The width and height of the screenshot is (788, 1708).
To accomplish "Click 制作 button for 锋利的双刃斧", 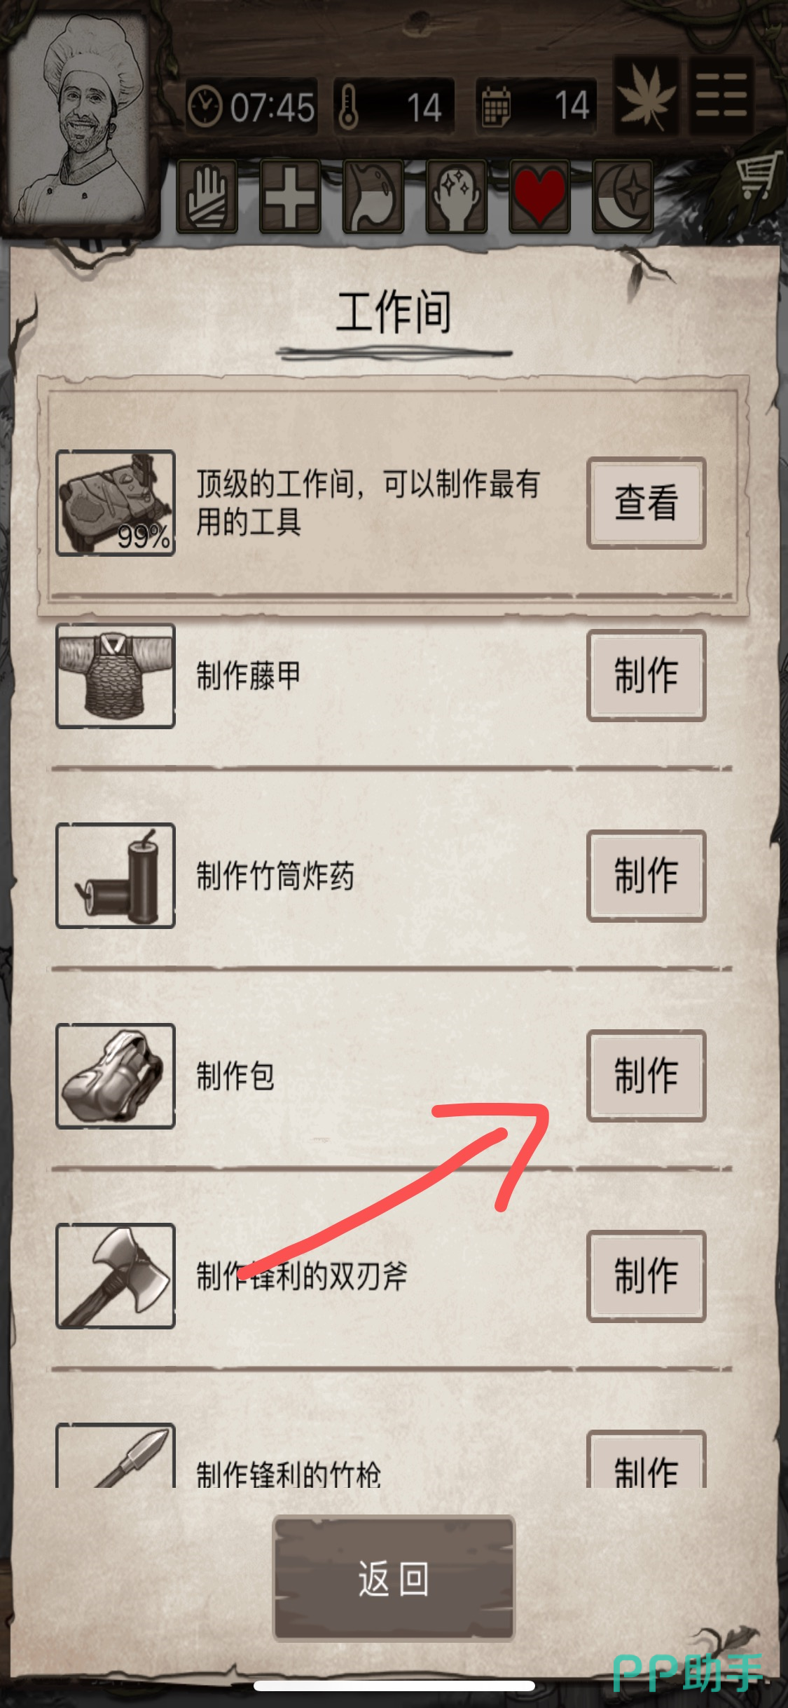I will pyautogui.click(x=646, y=1276).
